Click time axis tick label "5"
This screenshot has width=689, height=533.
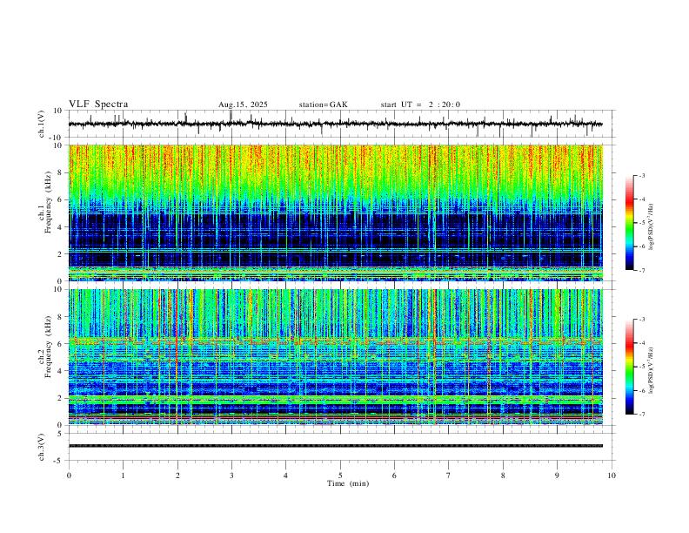tap(340, 476)
